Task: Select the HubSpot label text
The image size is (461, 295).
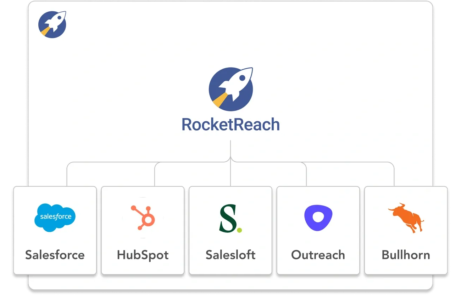Action: click(x=143, y=255)
